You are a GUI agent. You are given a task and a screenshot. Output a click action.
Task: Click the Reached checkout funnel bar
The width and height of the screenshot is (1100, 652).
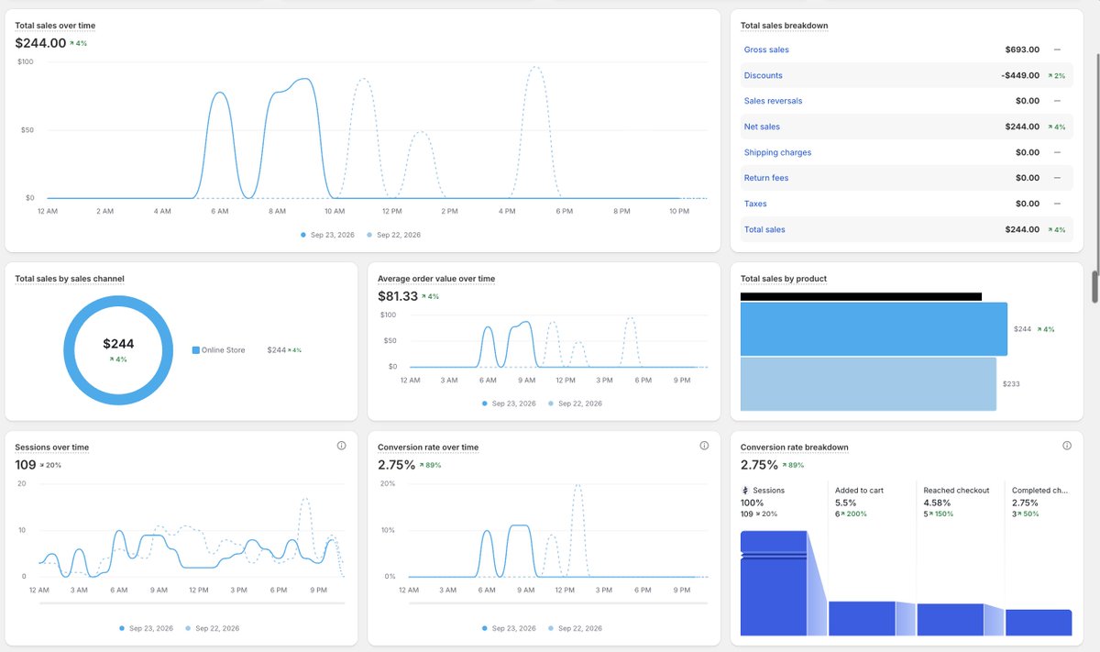[951, 619]
